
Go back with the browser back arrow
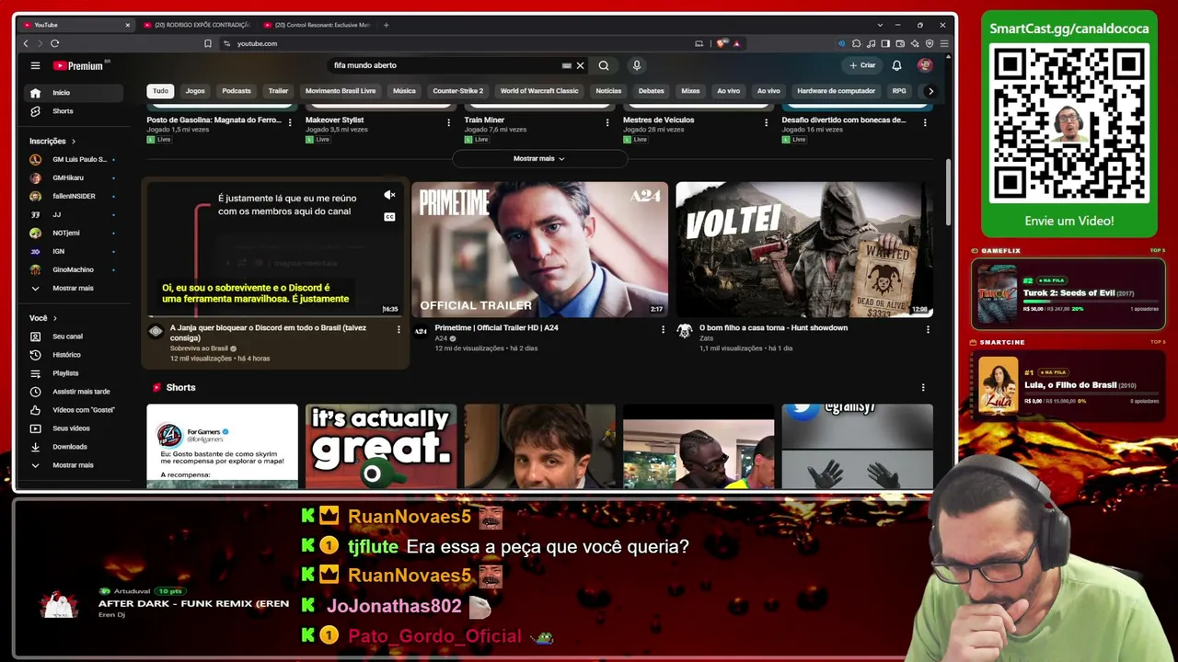click(x=26, y=43)
